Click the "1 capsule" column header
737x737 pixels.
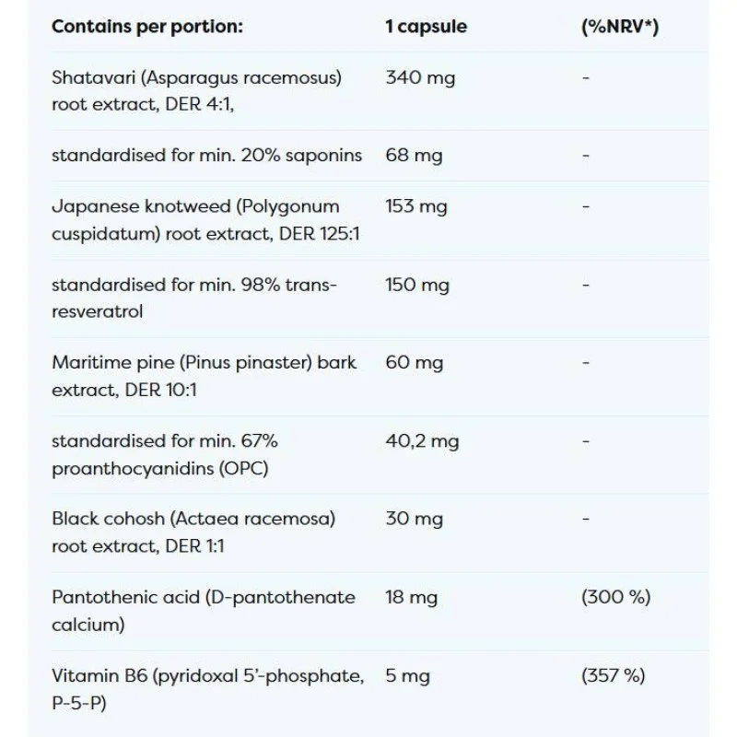(x=426, y=27)
